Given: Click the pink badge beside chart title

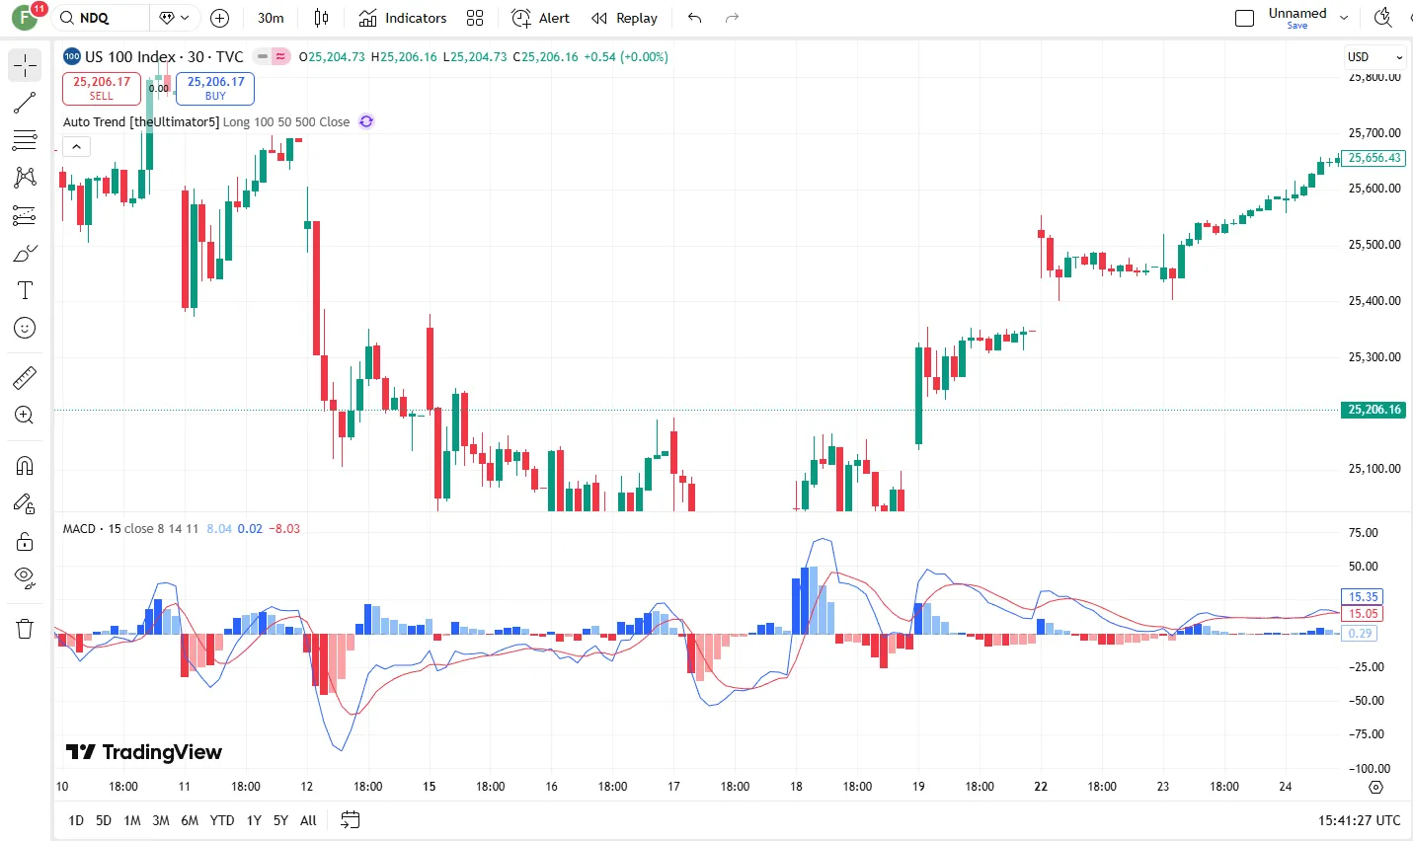Looking at the screenshot, I should point(280,56).
